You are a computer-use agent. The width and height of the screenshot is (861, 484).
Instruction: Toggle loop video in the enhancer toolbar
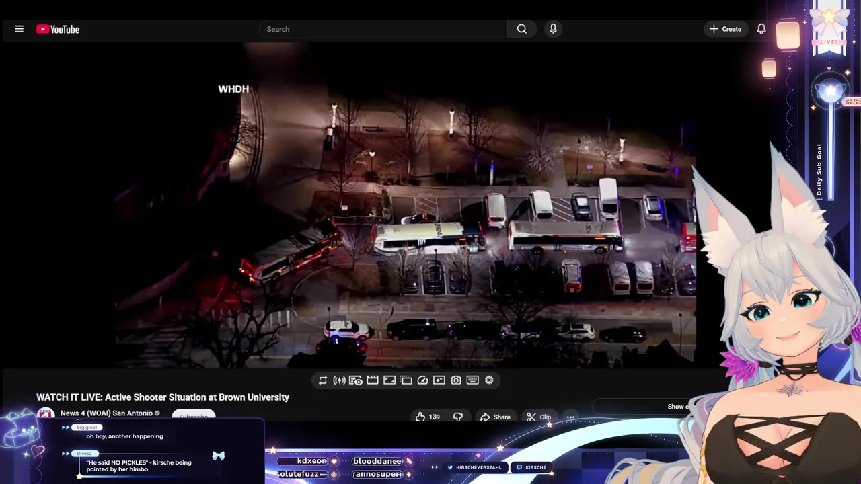pos(323,380)
